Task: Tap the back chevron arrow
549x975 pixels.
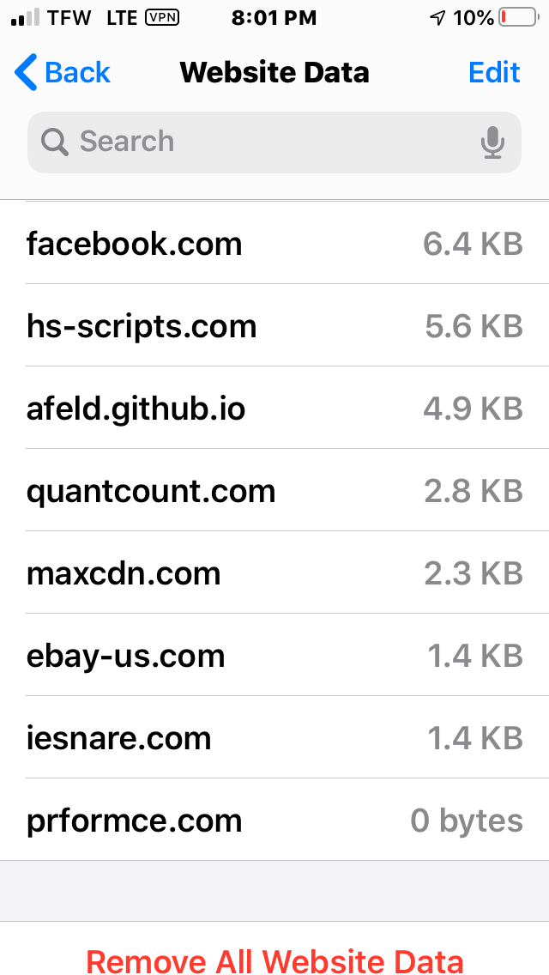Action: (x=26, y=73)
